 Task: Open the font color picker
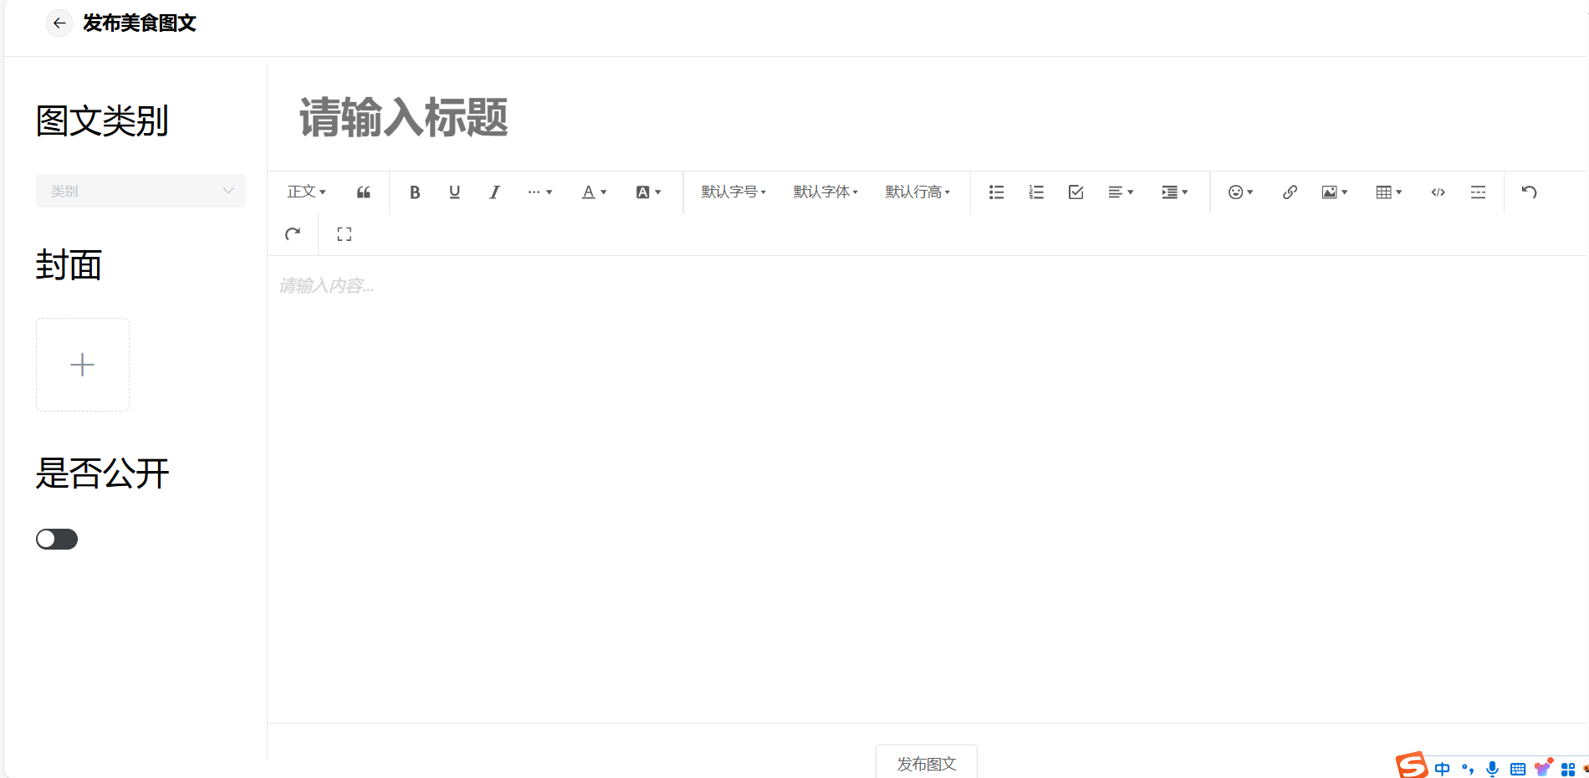(595, 192)
